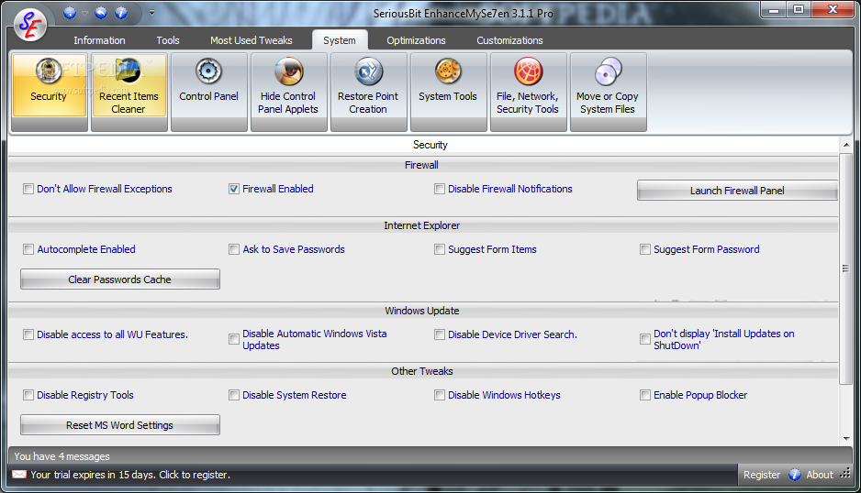Tick Enable Popup Blocker
Screen dimensions: 861x493
(x=645, y=395)
